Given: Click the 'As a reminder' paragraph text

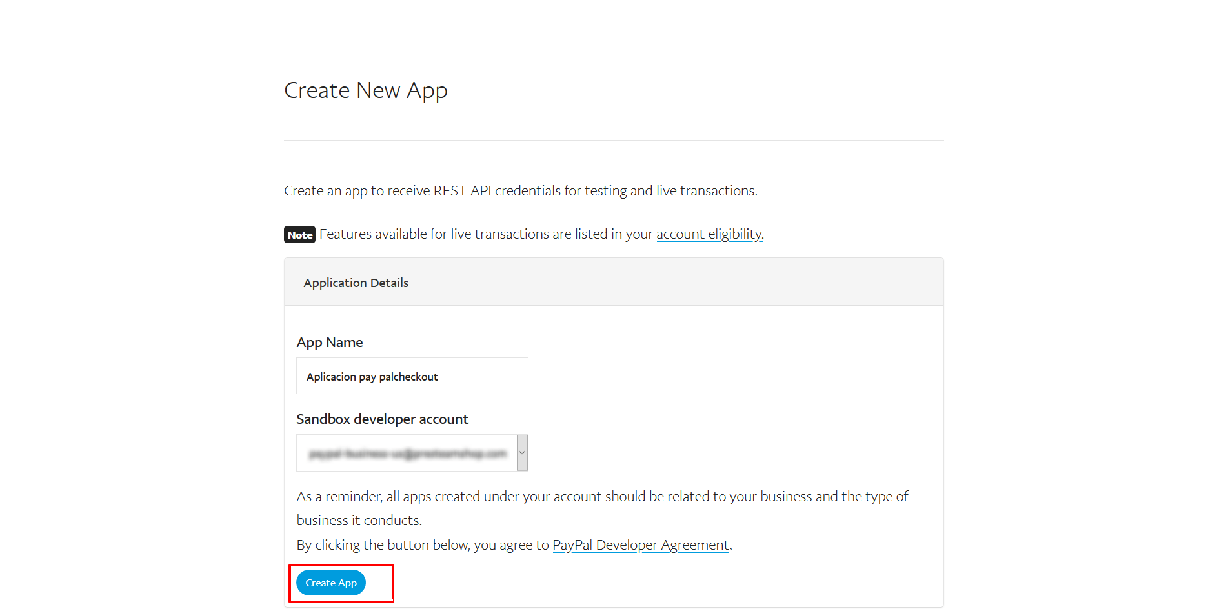Looking at the screenshot, I should pos(601,497).
